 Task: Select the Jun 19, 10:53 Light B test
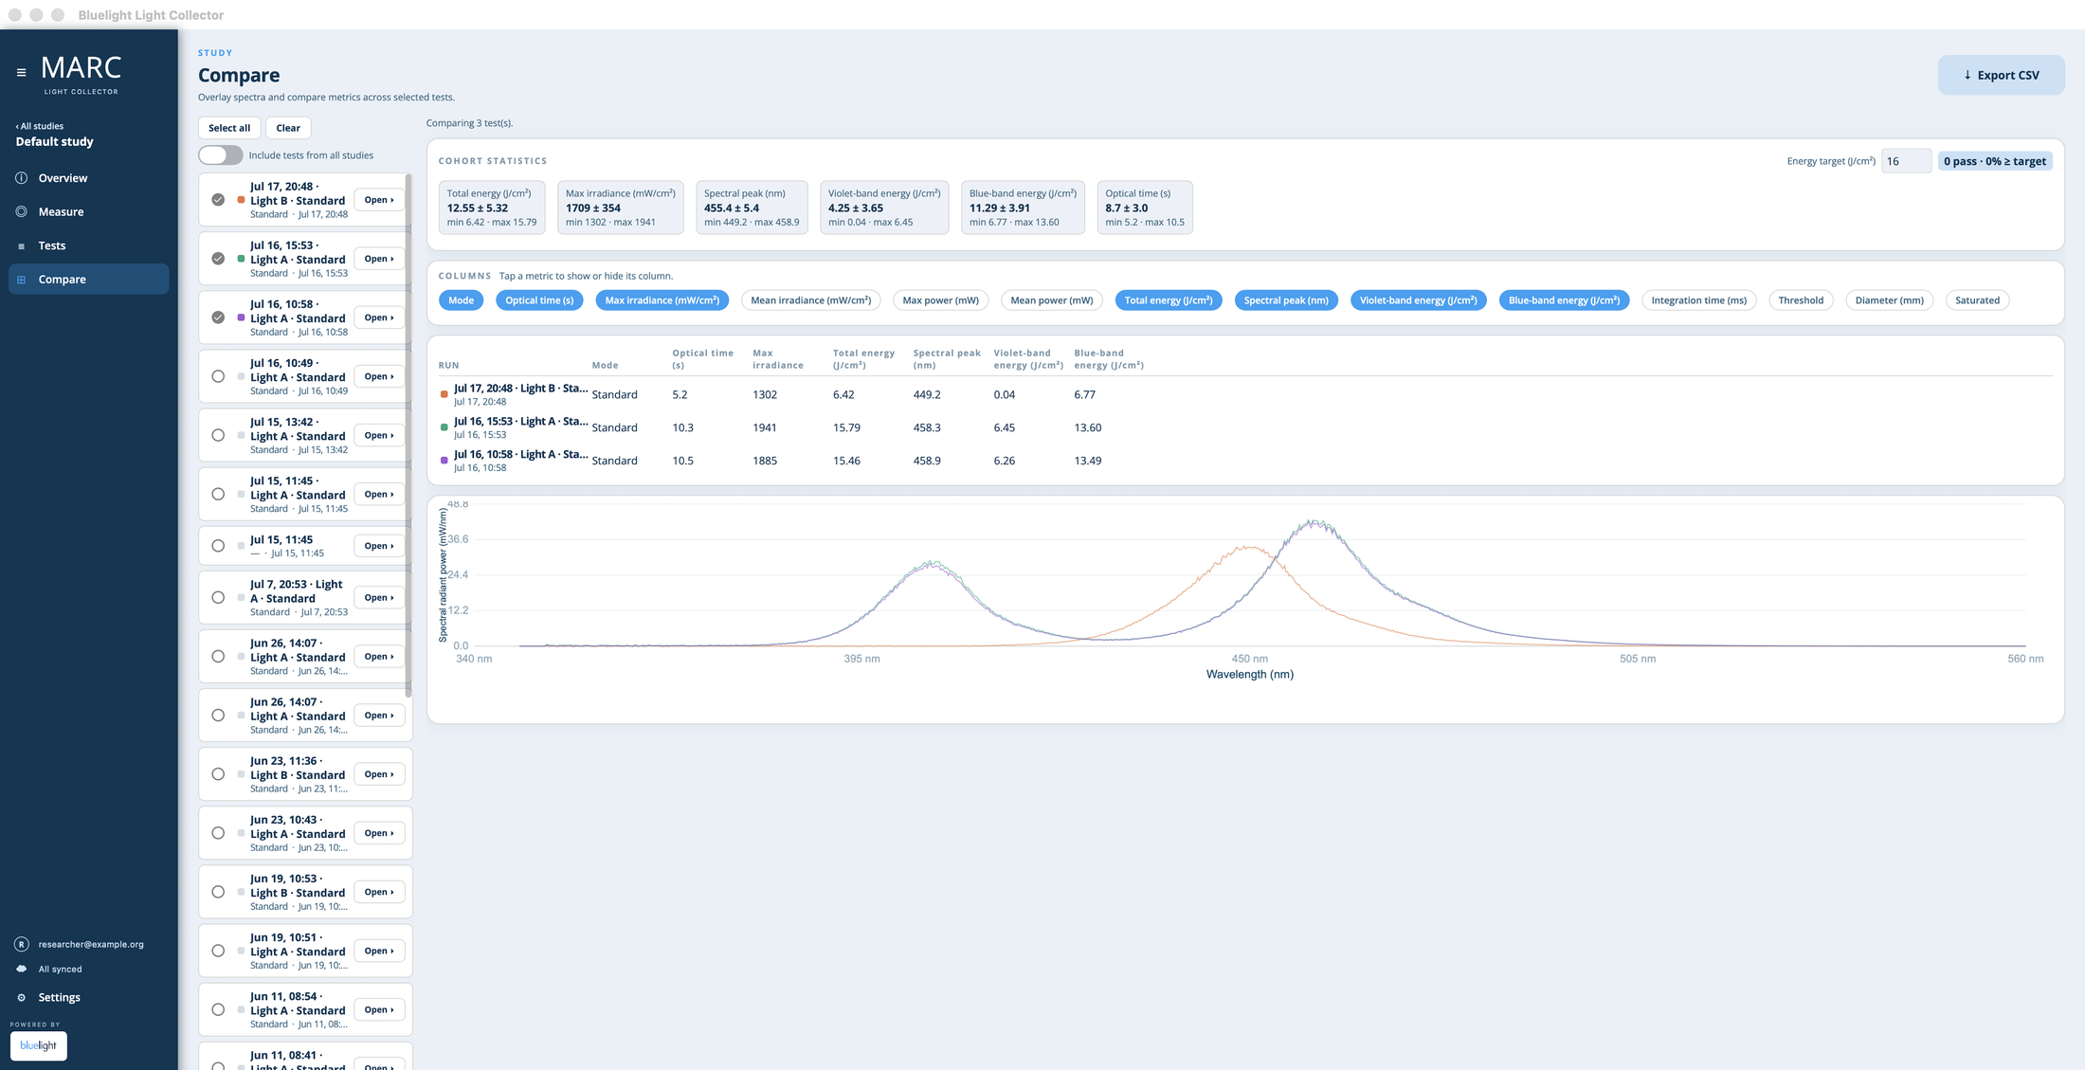point(218,892)
